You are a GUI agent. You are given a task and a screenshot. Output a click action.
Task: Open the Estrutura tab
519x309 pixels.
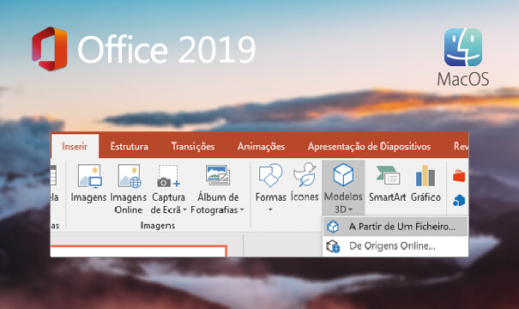tap(129, 147)
